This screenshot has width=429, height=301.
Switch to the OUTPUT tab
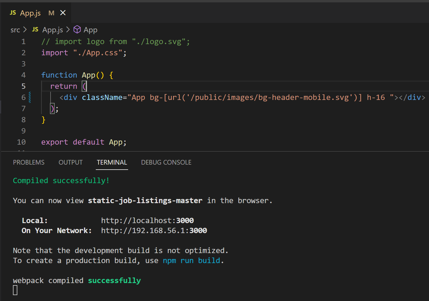(x=71, y=162)
